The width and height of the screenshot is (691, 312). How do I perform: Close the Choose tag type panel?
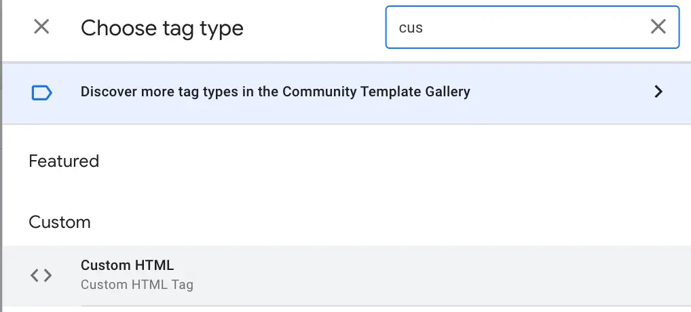(x=41, y=27)
